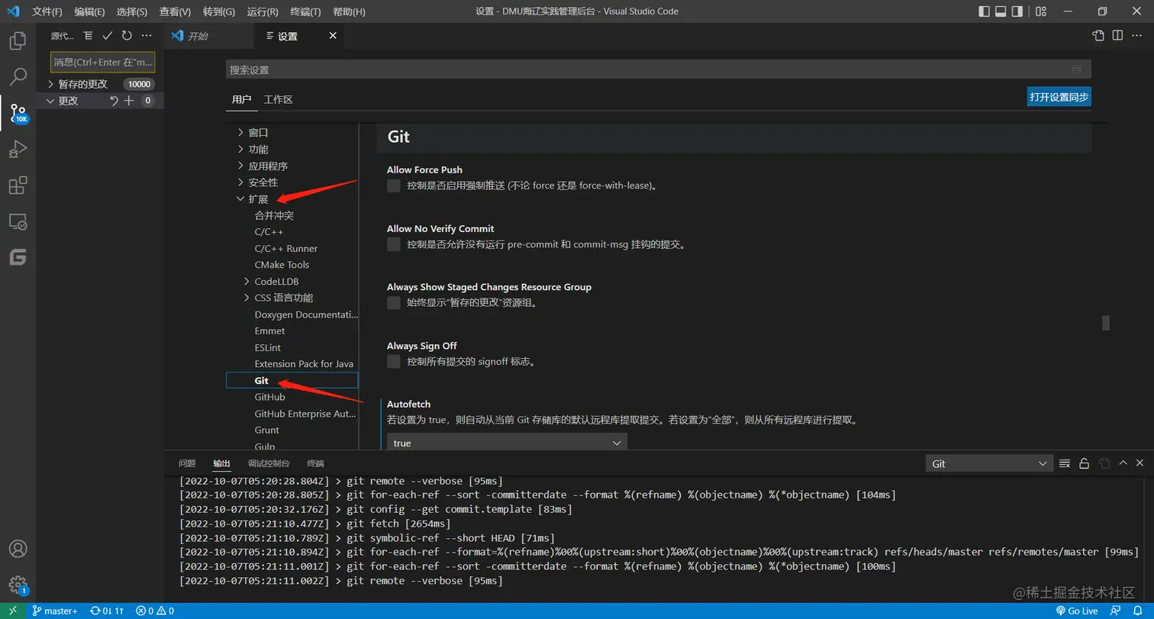Open editor more actions menu
1154x619 pixels.
coord(1137,36)
